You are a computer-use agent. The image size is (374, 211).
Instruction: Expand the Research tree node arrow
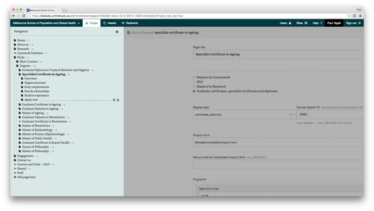click(31, 49)
